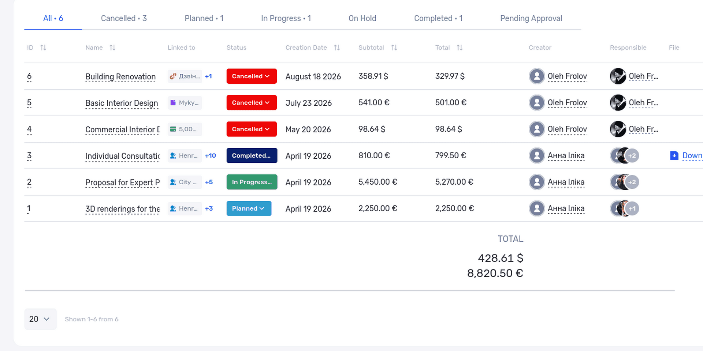The height and width of the screenshot is (351, 703).
Task: Open Proposal for Expert estimate link
Action: 122,182
